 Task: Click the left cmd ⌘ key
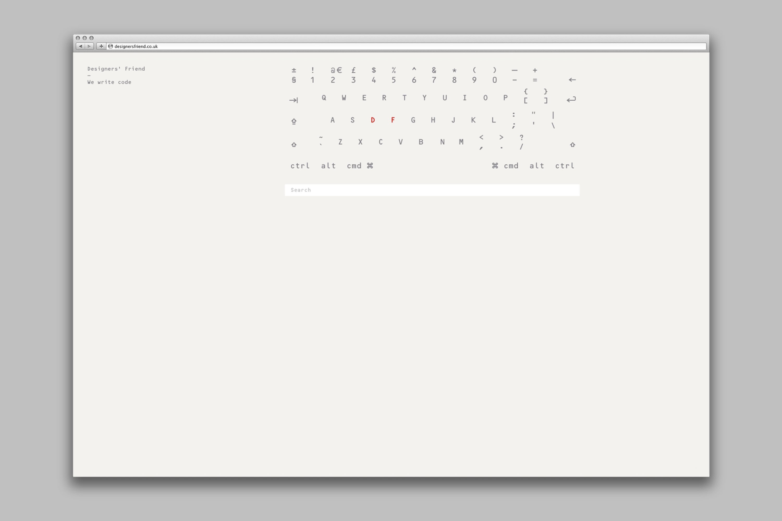pos(360,165)
